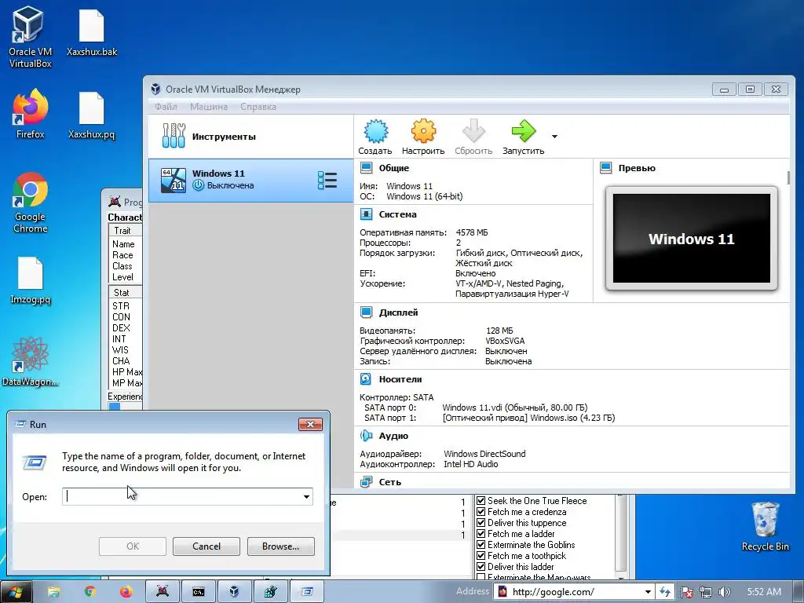Select the Recycle Bin icon
Viewport: 804px width, 603px height.
(765, 526)
